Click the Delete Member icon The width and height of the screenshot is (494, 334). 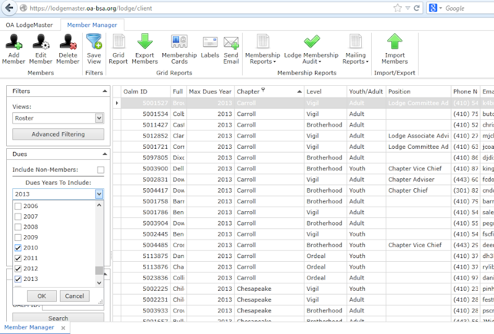pos(68,43)
